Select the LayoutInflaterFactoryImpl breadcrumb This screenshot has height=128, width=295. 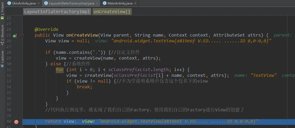click(57, 11)
